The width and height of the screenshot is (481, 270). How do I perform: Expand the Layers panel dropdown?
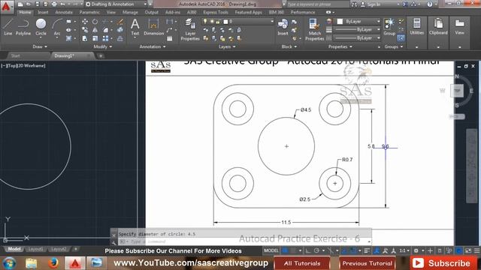[227, 46]
